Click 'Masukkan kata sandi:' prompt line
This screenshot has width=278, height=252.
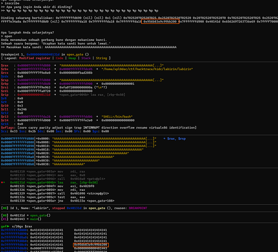coord(89,47)
